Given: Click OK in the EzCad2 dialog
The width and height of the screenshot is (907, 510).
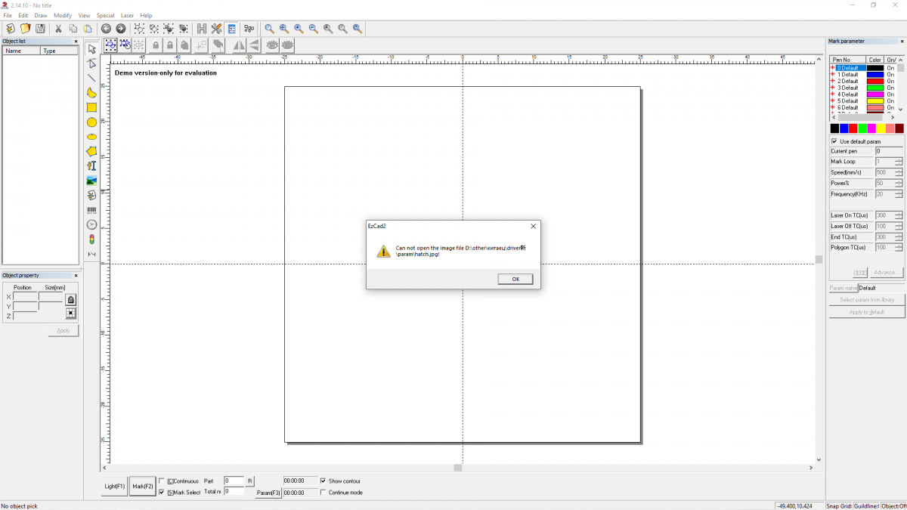Looking at the screenshot, I should pos(515,279).
